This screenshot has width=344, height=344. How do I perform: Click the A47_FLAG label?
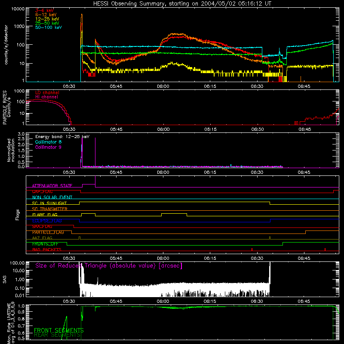42,238
